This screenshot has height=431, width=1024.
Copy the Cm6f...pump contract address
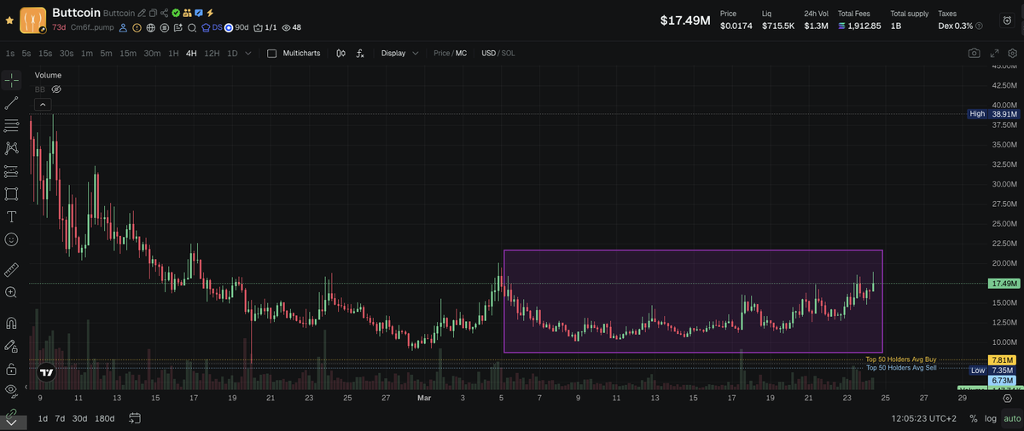click(x=90, y=27)
